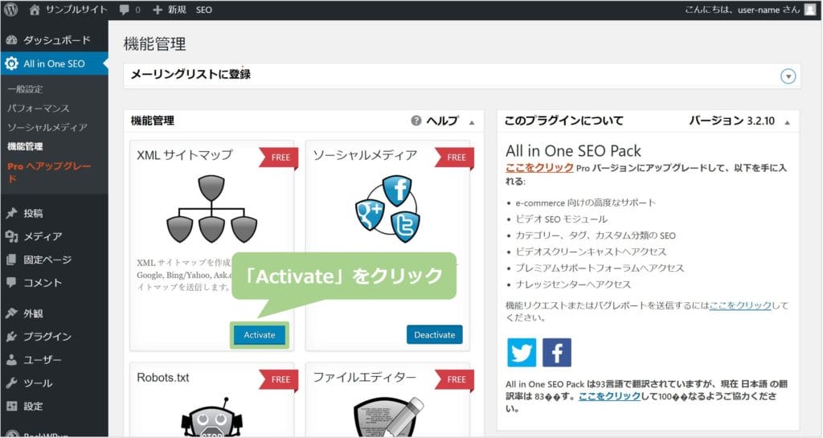Click the ファイルエディター card title
Viewport: 823px width, 438px height.
pos(365,378)
